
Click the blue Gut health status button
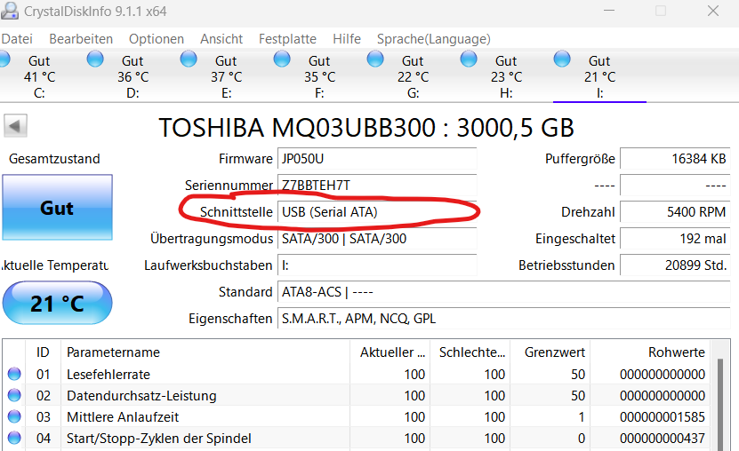pos(58,208)
